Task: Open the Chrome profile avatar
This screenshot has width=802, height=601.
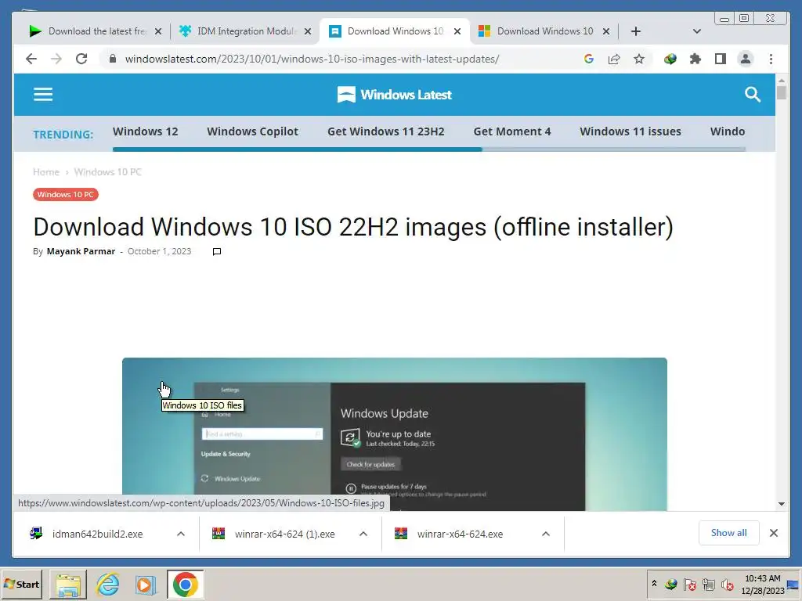Action: [x=746, y=59]
